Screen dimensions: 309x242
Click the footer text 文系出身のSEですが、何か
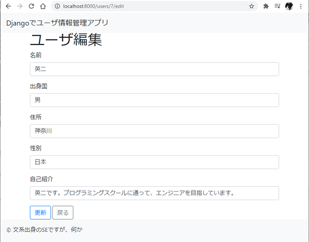coord(48,230)
